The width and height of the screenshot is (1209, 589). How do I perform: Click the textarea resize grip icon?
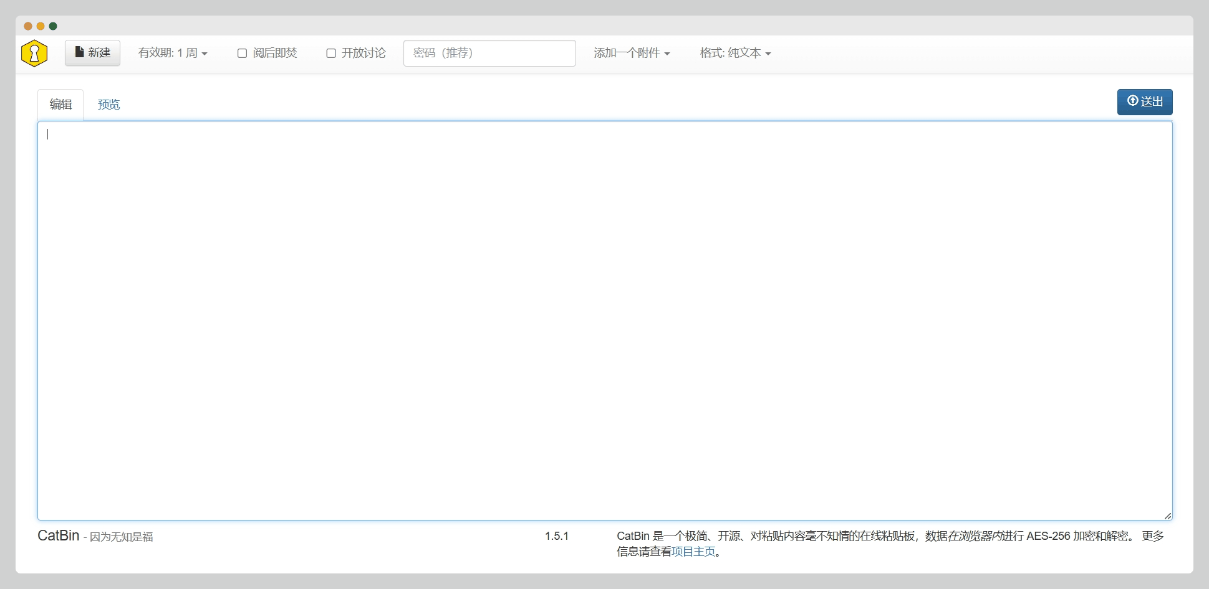click(x=1167, y=515)
